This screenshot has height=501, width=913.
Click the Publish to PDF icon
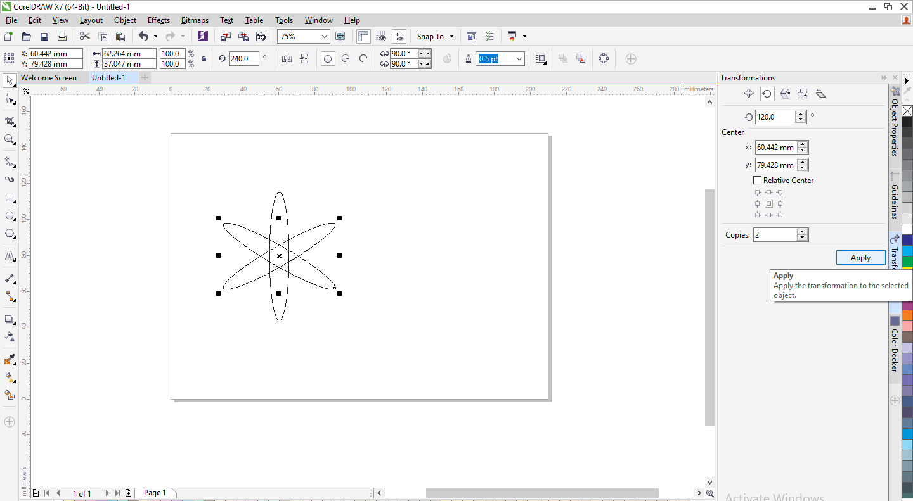[x=261, y=37]
